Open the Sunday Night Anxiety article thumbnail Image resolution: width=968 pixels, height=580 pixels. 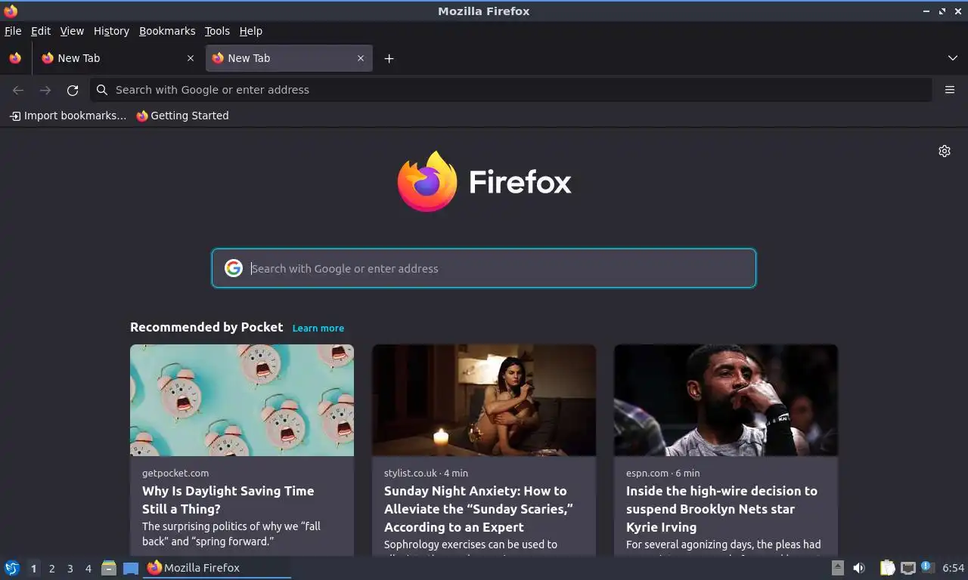[484, 400]
